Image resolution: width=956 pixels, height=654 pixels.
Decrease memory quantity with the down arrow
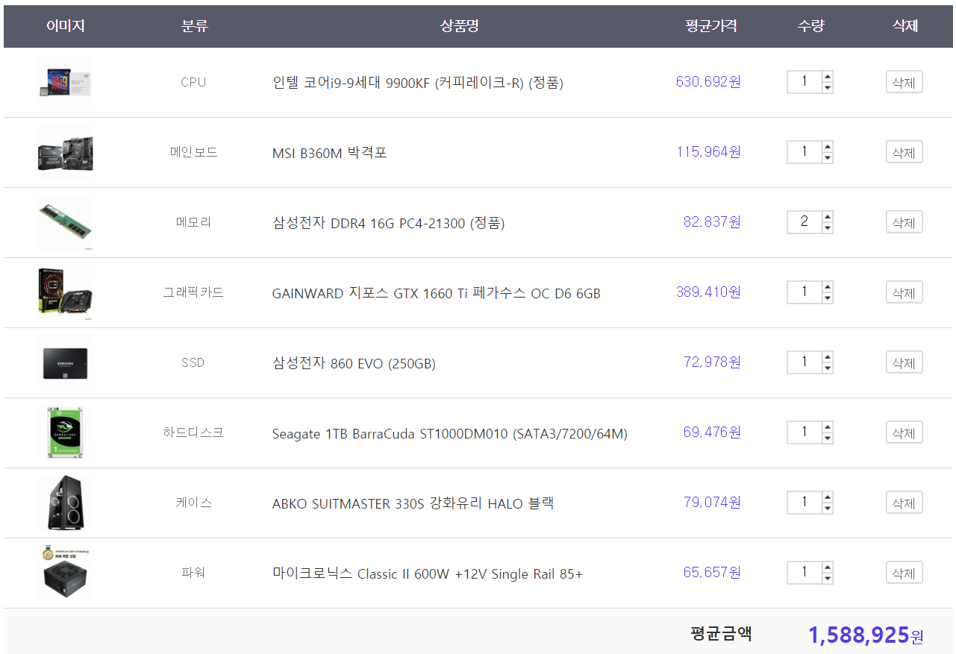(827, 228)
